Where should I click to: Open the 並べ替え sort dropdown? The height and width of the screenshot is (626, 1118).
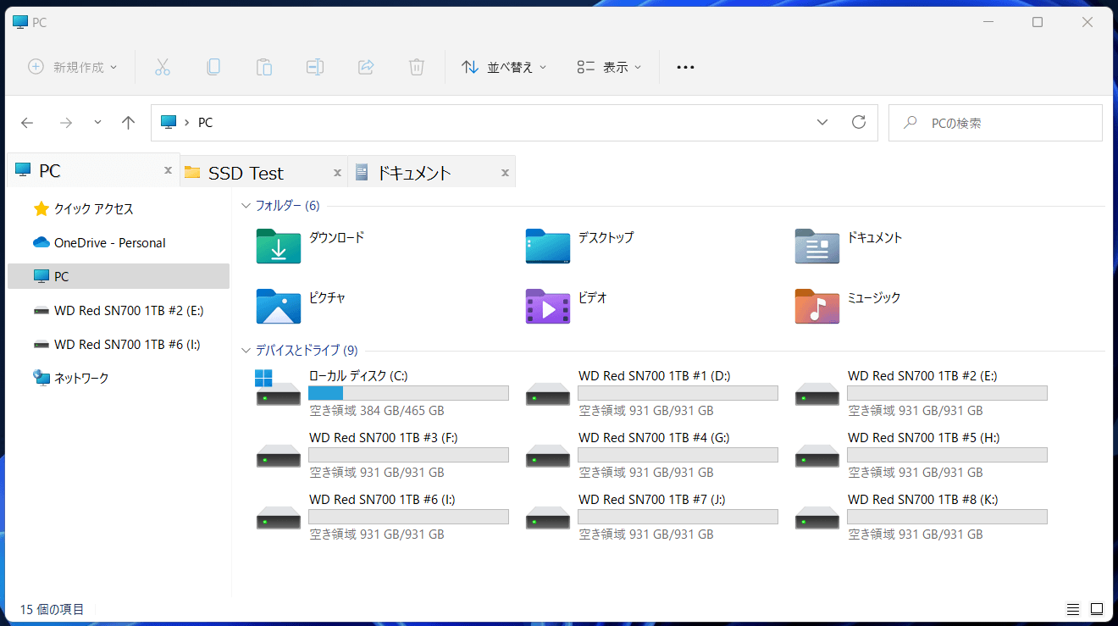point(504,67)
